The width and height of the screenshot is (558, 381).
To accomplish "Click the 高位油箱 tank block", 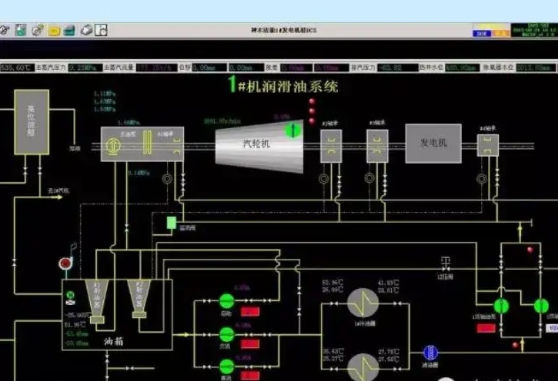I will pos(32,121).
